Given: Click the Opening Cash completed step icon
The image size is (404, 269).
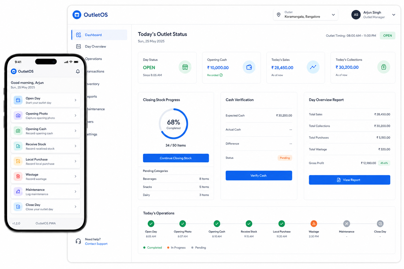Looking at the screenshot, I should click(x=217, y=224).
